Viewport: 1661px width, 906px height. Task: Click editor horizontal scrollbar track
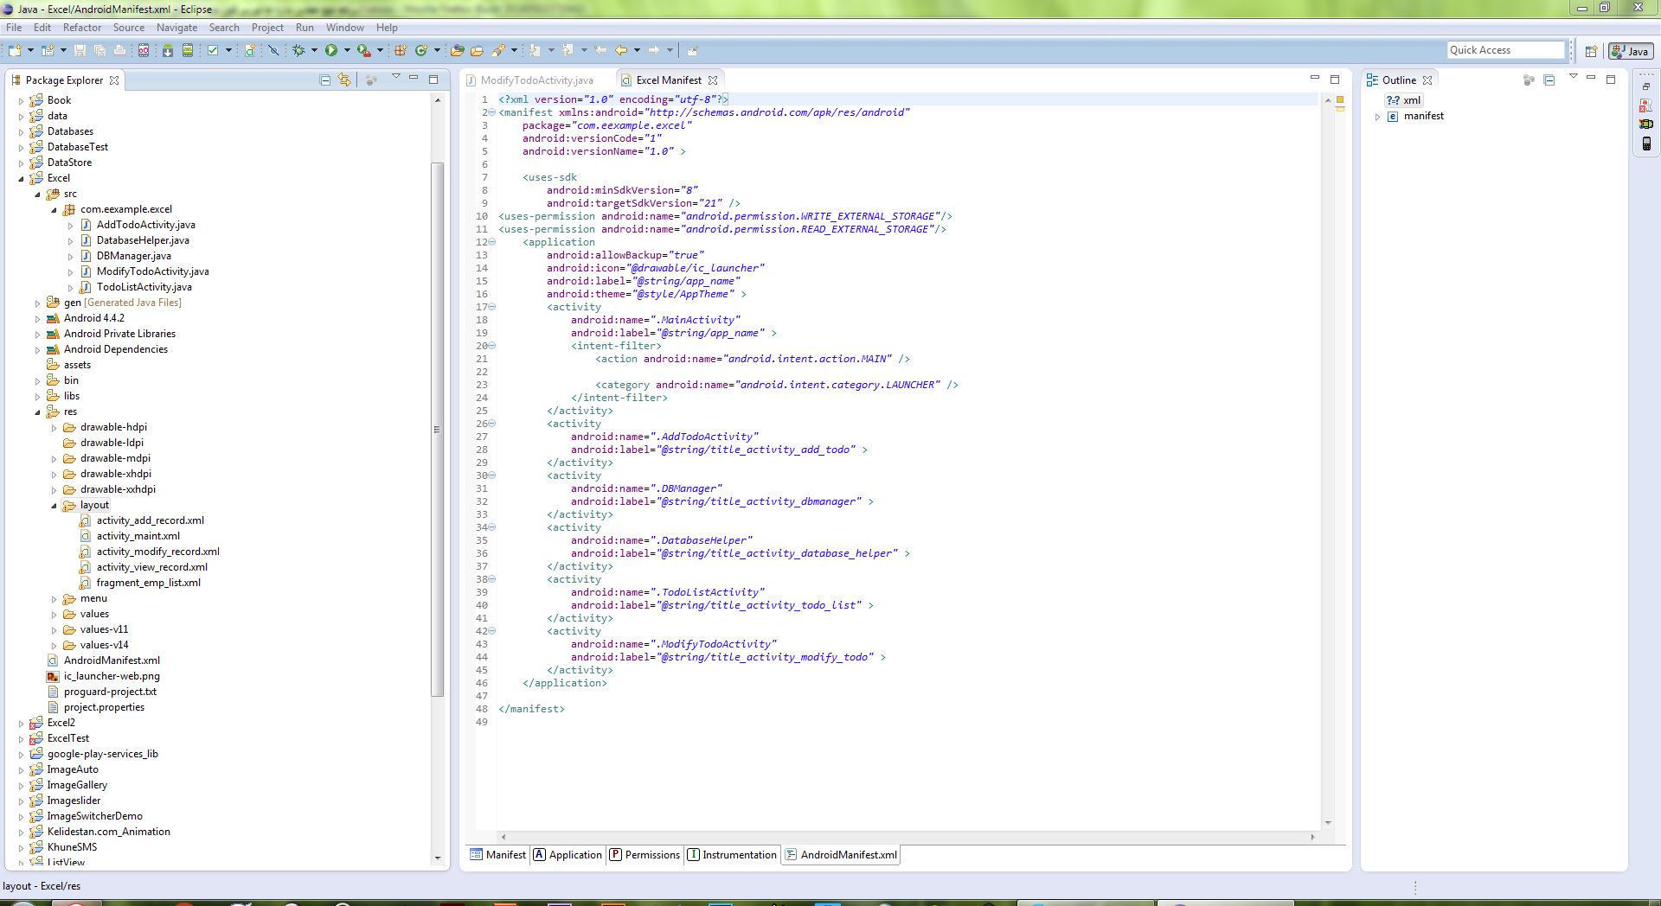(x=907, y=837)
